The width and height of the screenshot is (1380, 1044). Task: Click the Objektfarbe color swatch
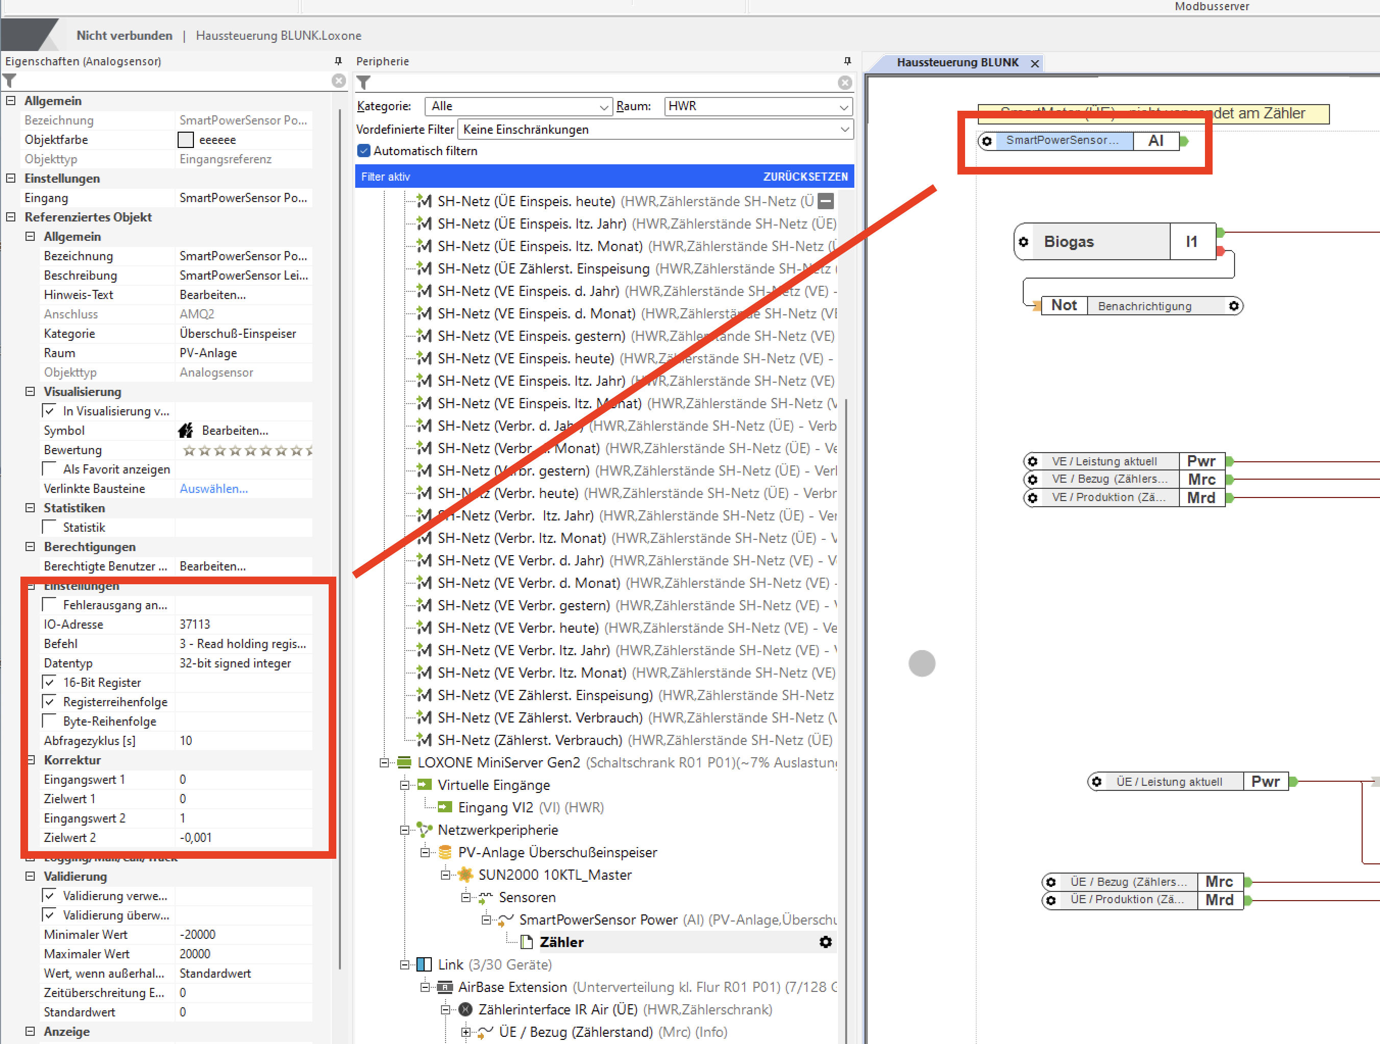tap(185, 140)
